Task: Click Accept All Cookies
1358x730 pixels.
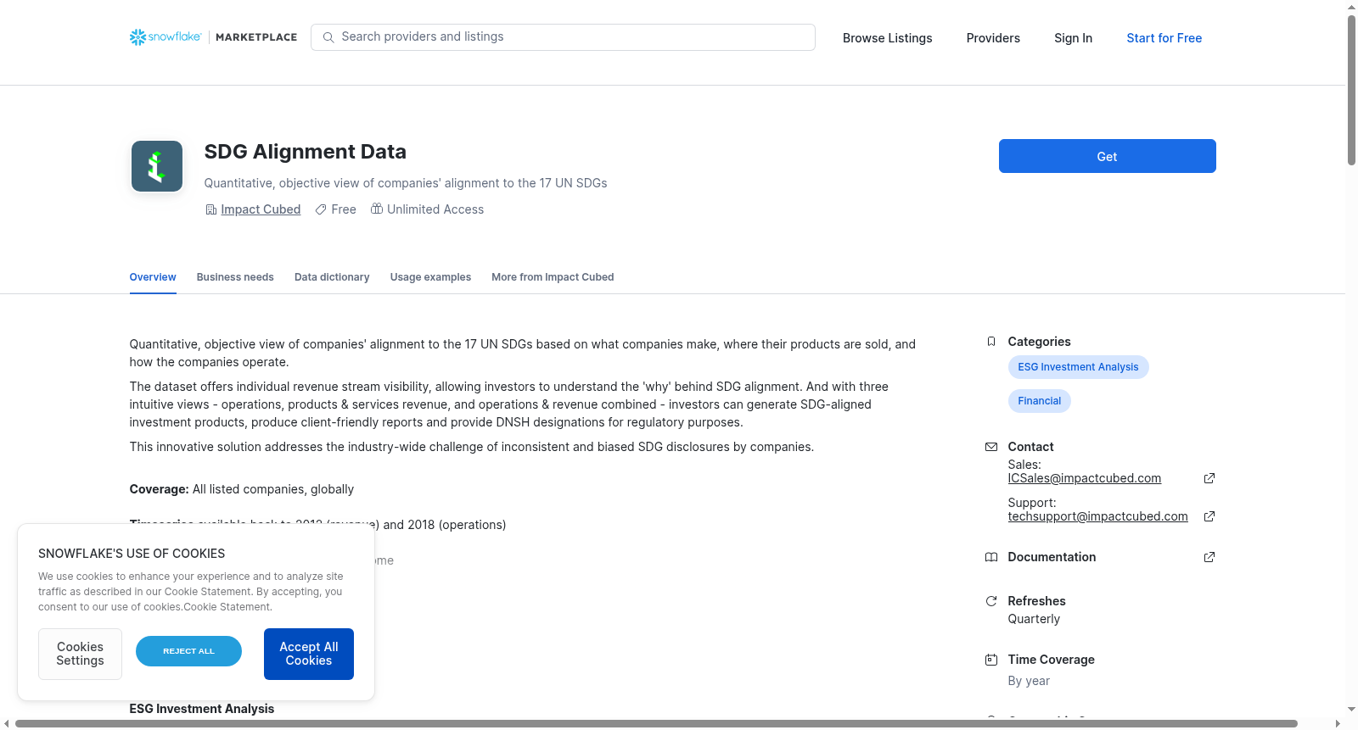Action: [x=309, y=654]
